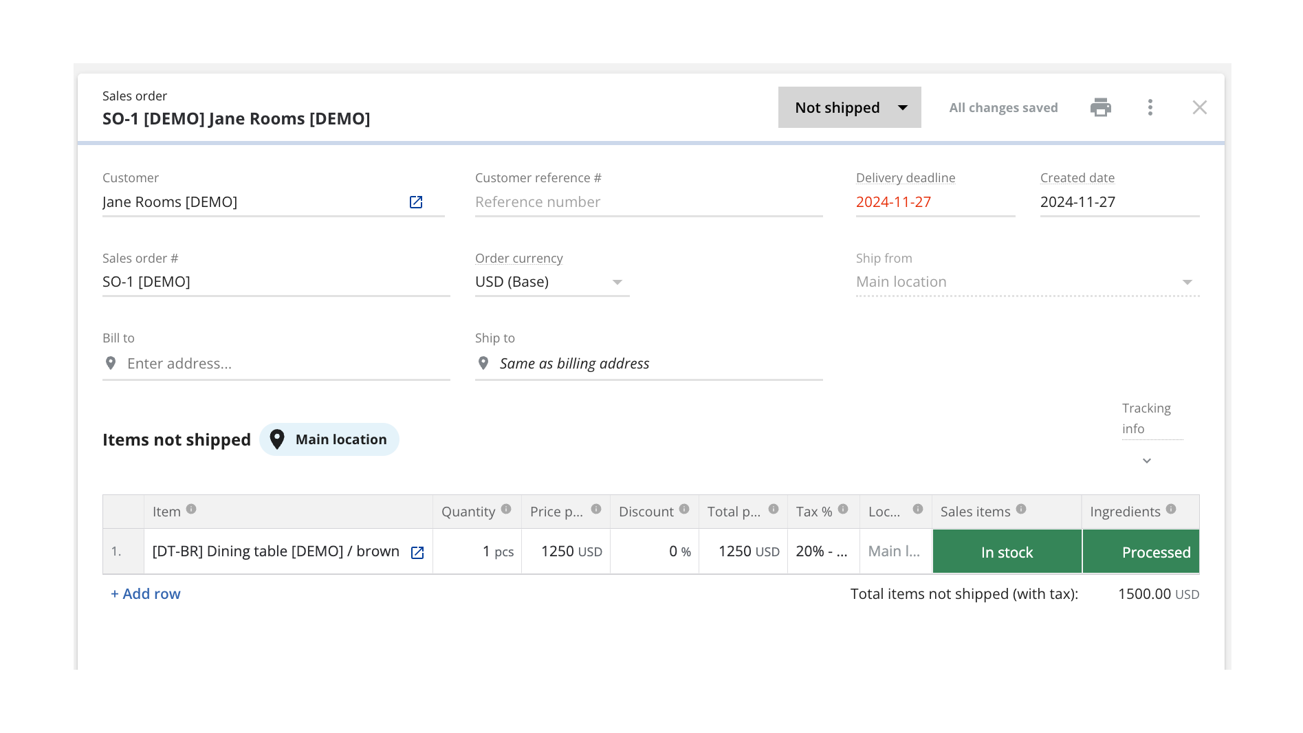The image size is (1303, 733).
Task: Expand the Tracking info section
Action: click(x=1146, y=460)
